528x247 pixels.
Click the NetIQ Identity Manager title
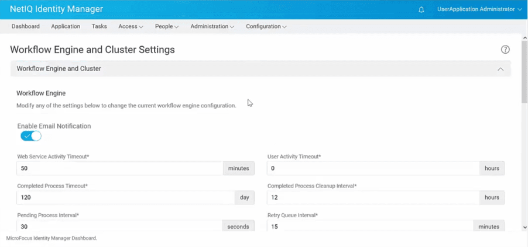pos(57,9)
